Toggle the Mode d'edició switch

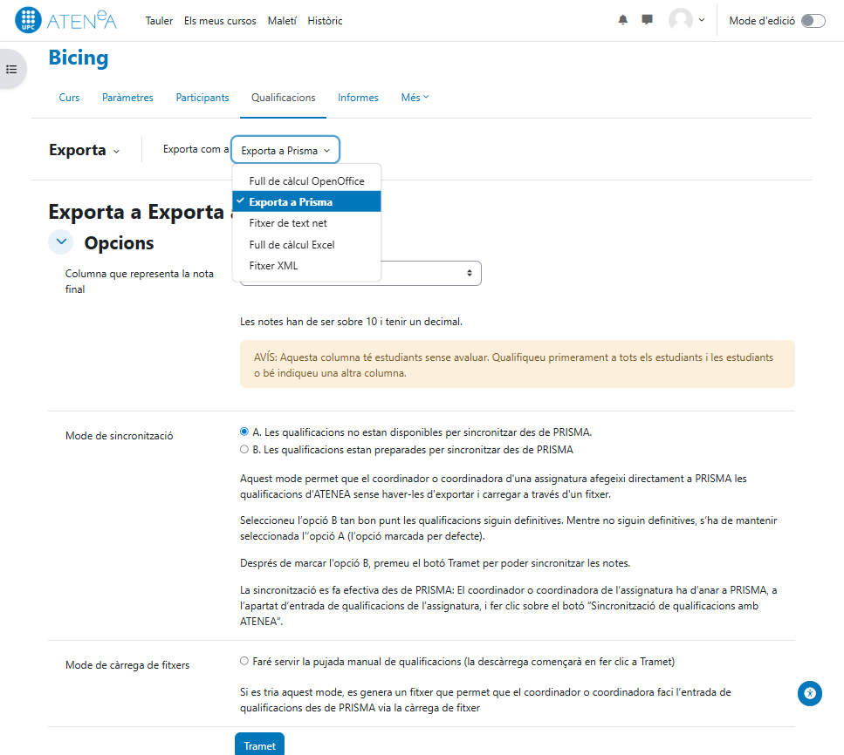(812, 21)
